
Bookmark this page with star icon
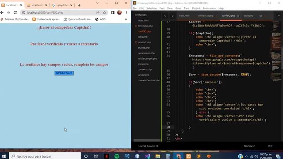point(104,13)
